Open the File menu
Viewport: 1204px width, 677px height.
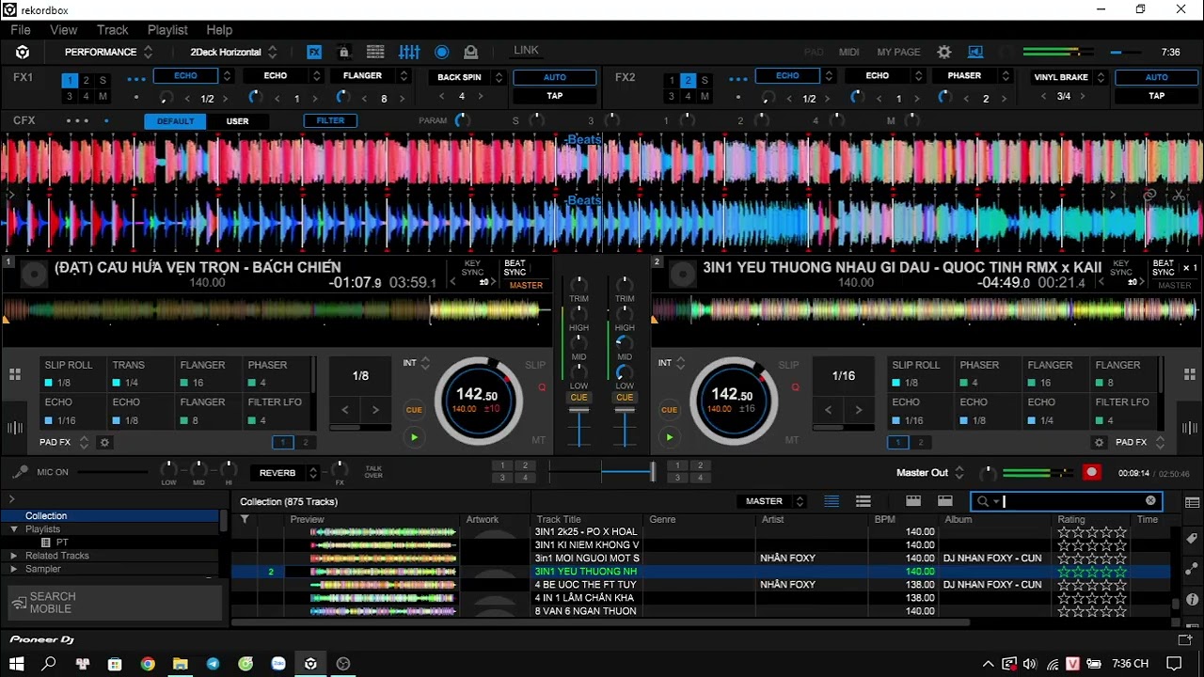(21, 30)
